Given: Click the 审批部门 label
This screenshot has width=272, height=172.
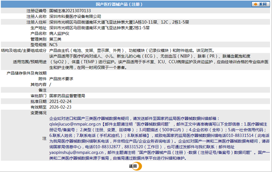Looking at the screenshot, I should pos(38,96).
